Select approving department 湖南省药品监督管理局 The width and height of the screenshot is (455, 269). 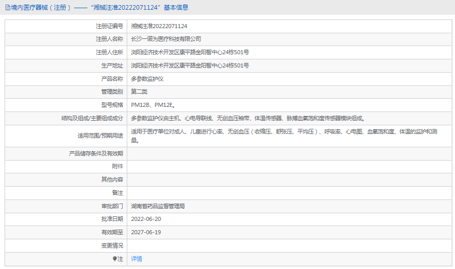158,206
